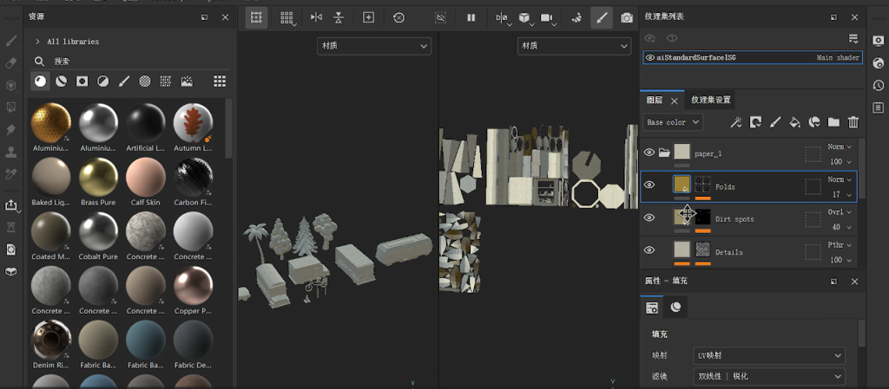
Task: Open the Base color channel dropdown
Action: coord(673,122)
